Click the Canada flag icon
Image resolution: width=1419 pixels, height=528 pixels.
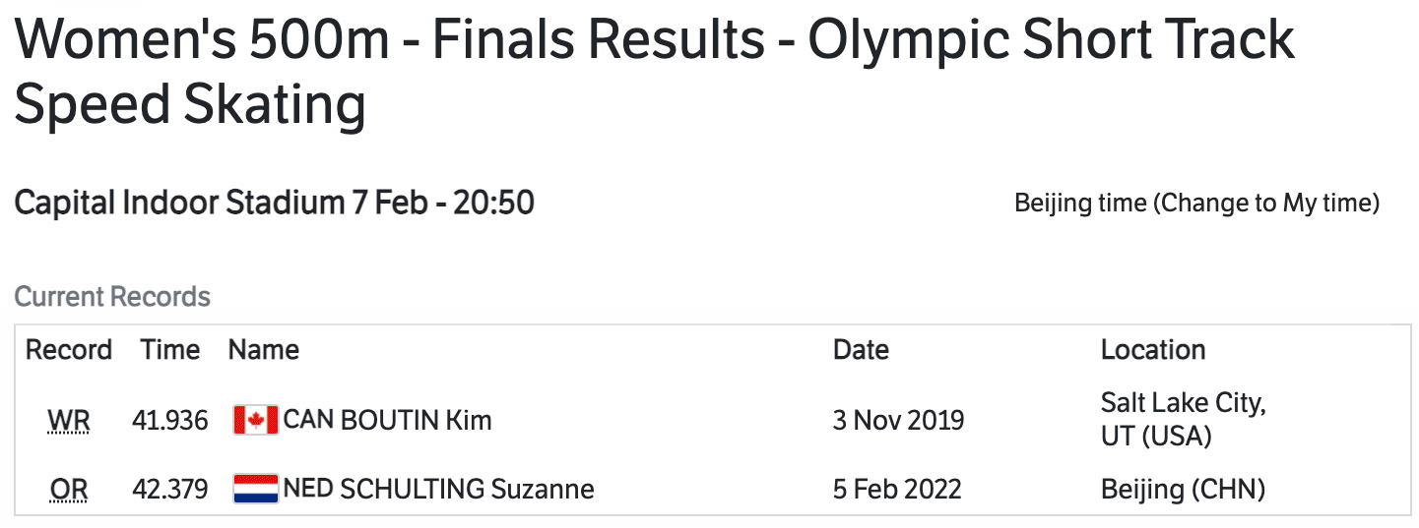point(255,421)
